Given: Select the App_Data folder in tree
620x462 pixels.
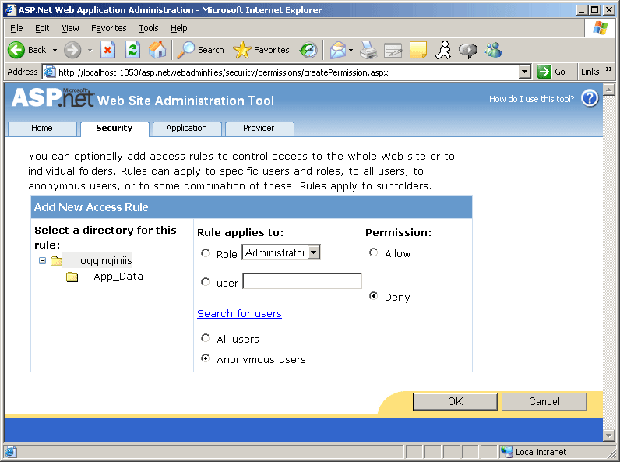Looking at the screenshot, I should tap(118, 277).
